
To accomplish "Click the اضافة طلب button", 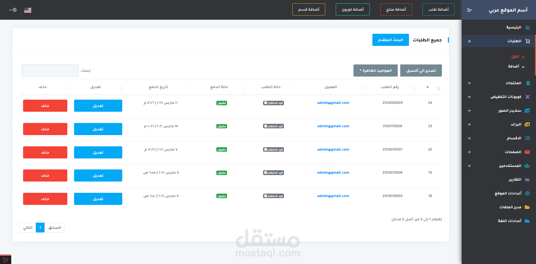I will [439, 10].
